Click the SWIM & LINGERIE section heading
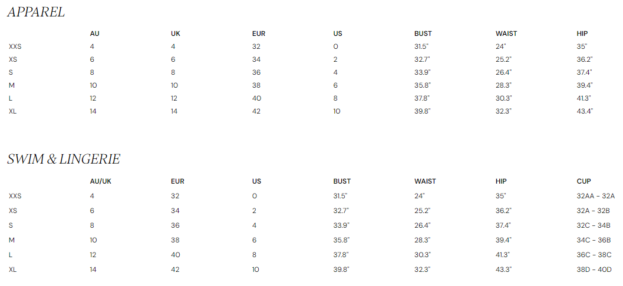This screenshot has height=286, width=623. click(x=64, y=159)
